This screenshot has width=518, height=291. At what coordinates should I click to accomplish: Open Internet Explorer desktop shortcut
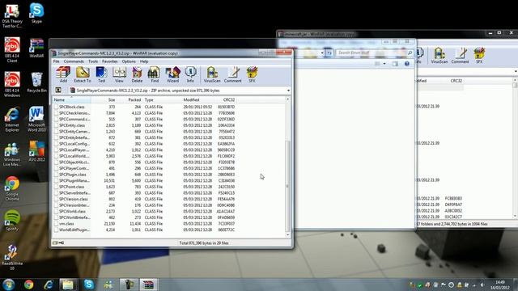tap(12, 120)
